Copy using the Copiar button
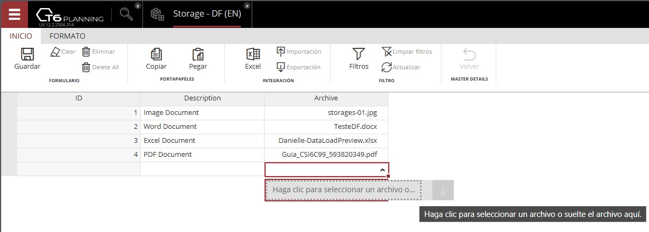The width and height of the screenshot is (649, 232). tap(156, 59)
